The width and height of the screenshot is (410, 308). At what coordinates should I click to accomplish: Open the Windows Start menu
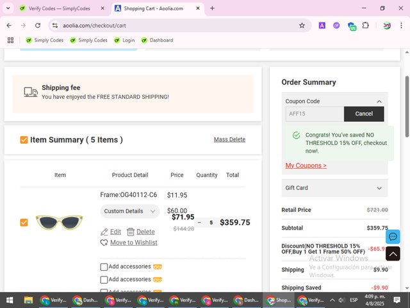10,300
